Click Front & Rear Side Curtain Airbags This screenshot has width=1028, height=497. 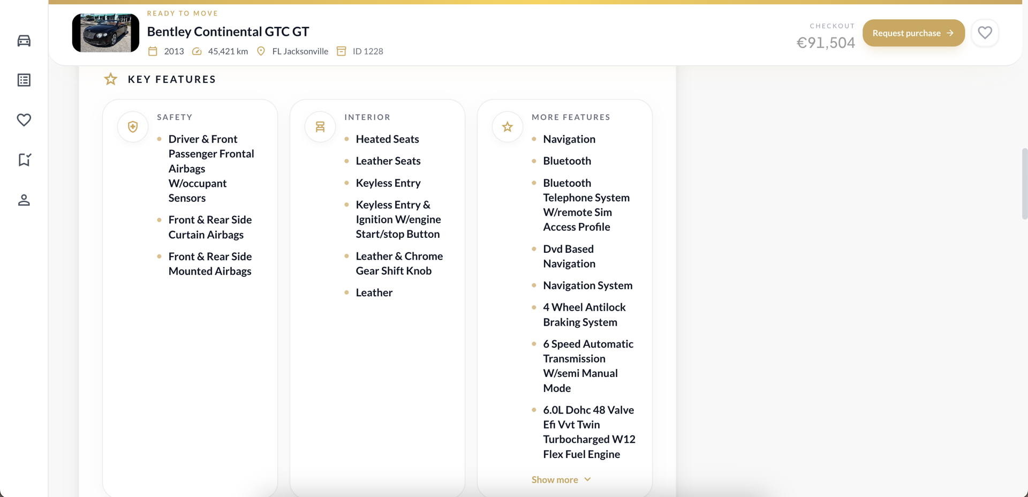click(x=210, y=228)
